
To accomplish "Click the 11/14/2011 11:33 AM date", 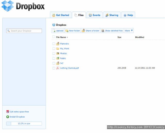I will (x=145, y=68).
